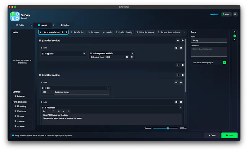Viewport: 248px width, 151px height.
Task: Open options for Image (embedded) element
Action: click(132, 53)
